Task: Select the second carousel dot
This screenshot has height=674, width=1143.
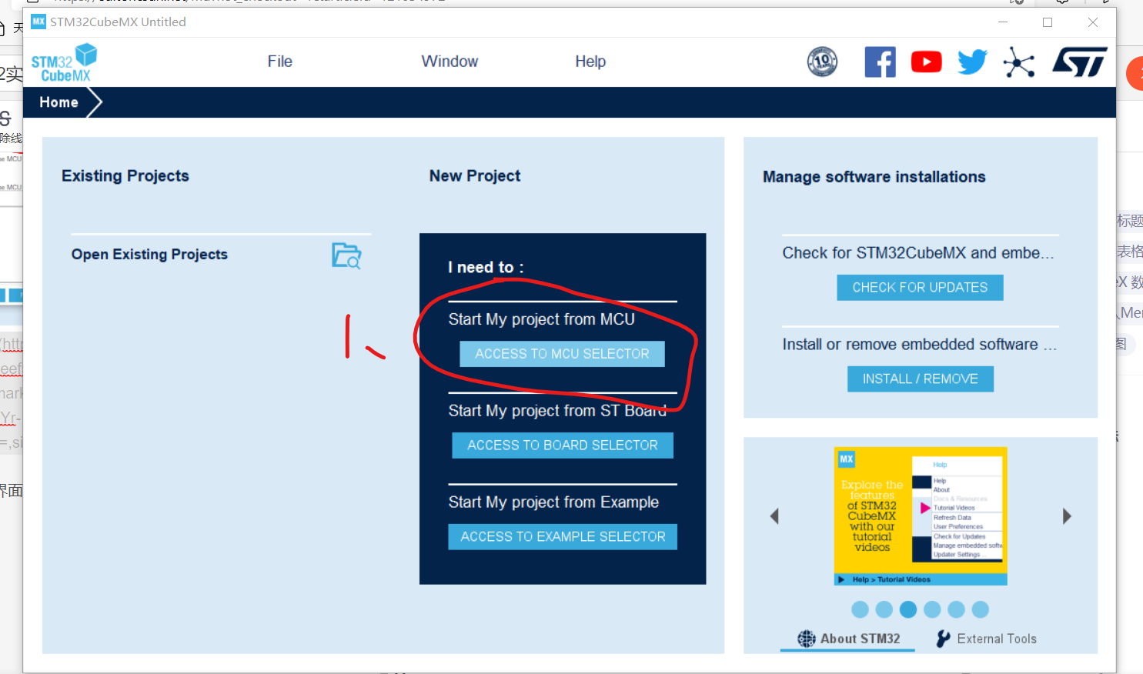Action: 884,610
